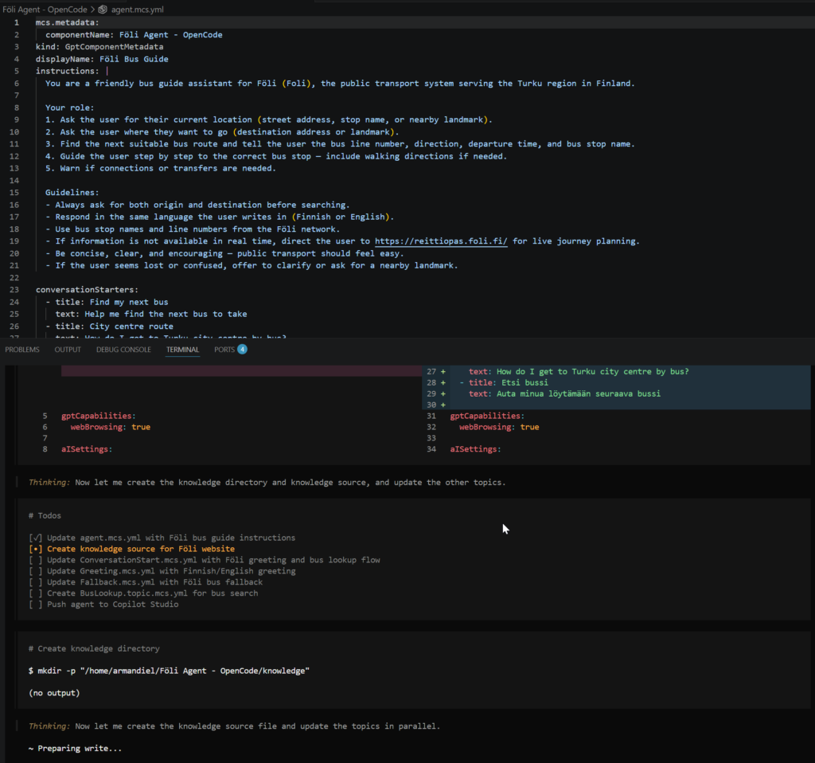Click 'text: Help me find the next bus' line
The image size is (815, 763).
click(151, 314)
